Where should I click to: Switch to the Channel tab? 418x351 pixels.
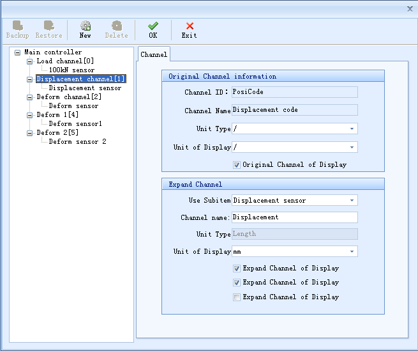pos(154,55)
